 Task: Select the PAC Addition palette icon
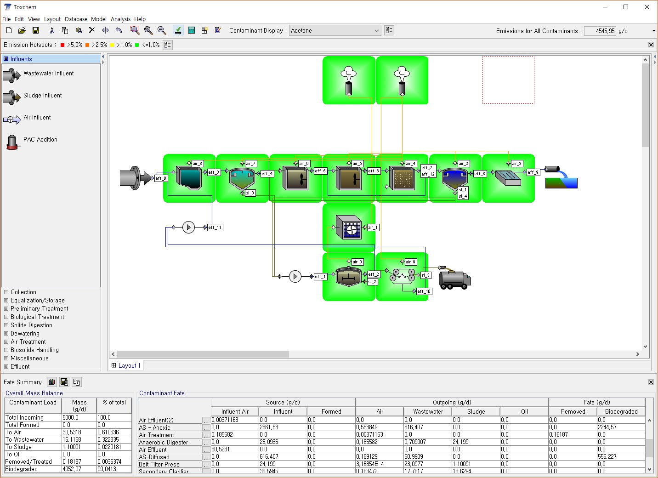coord(12,142)
